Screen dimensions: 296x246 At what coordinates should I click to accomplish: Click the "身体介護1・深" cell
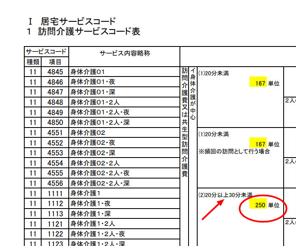pyautogui.click(x=91, y=214)
